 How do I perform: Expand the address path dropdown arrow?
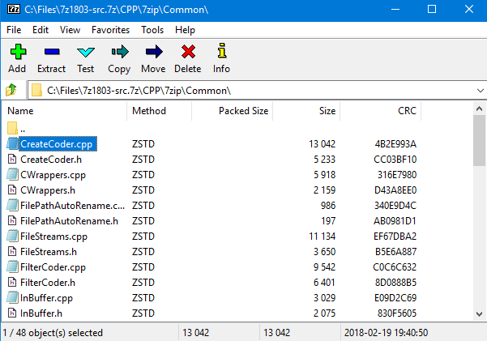coord(481,91)
